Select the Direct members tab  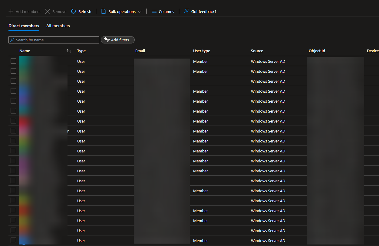coord(24,26)
